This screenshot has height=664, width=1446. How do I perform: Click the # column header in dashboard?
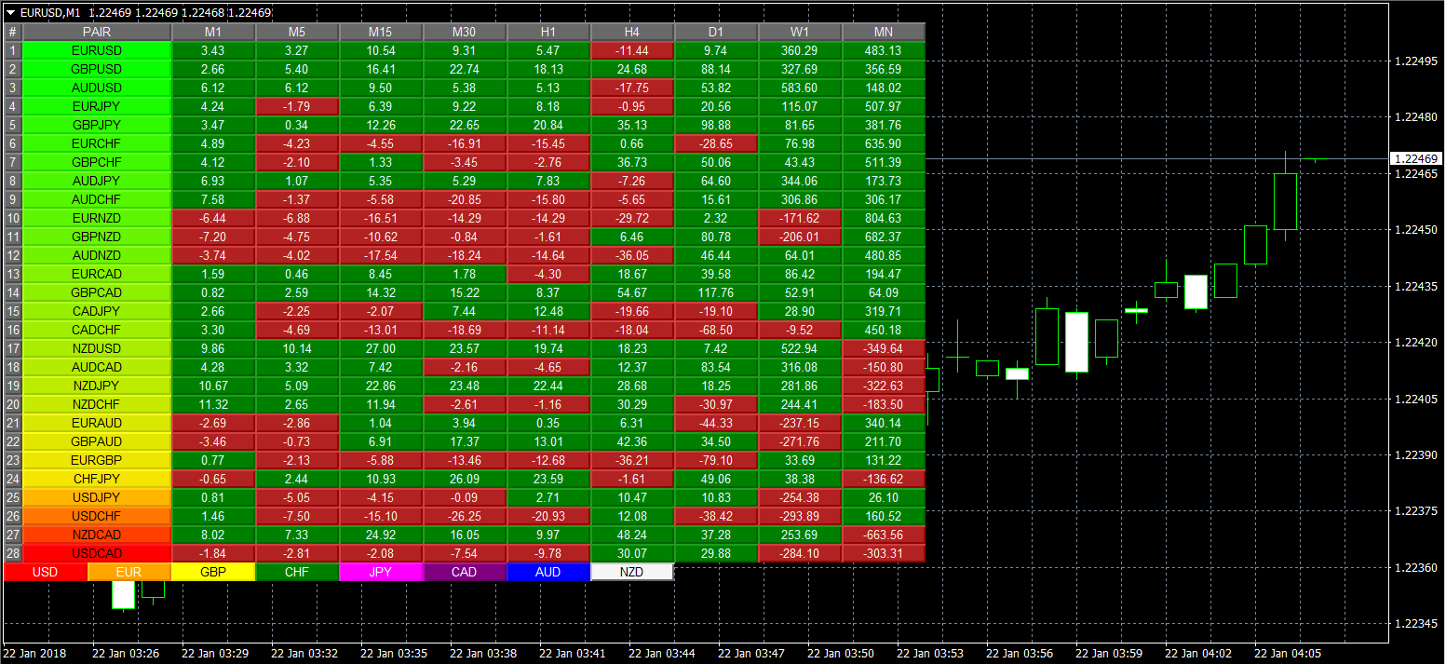(x=13, y=33)
